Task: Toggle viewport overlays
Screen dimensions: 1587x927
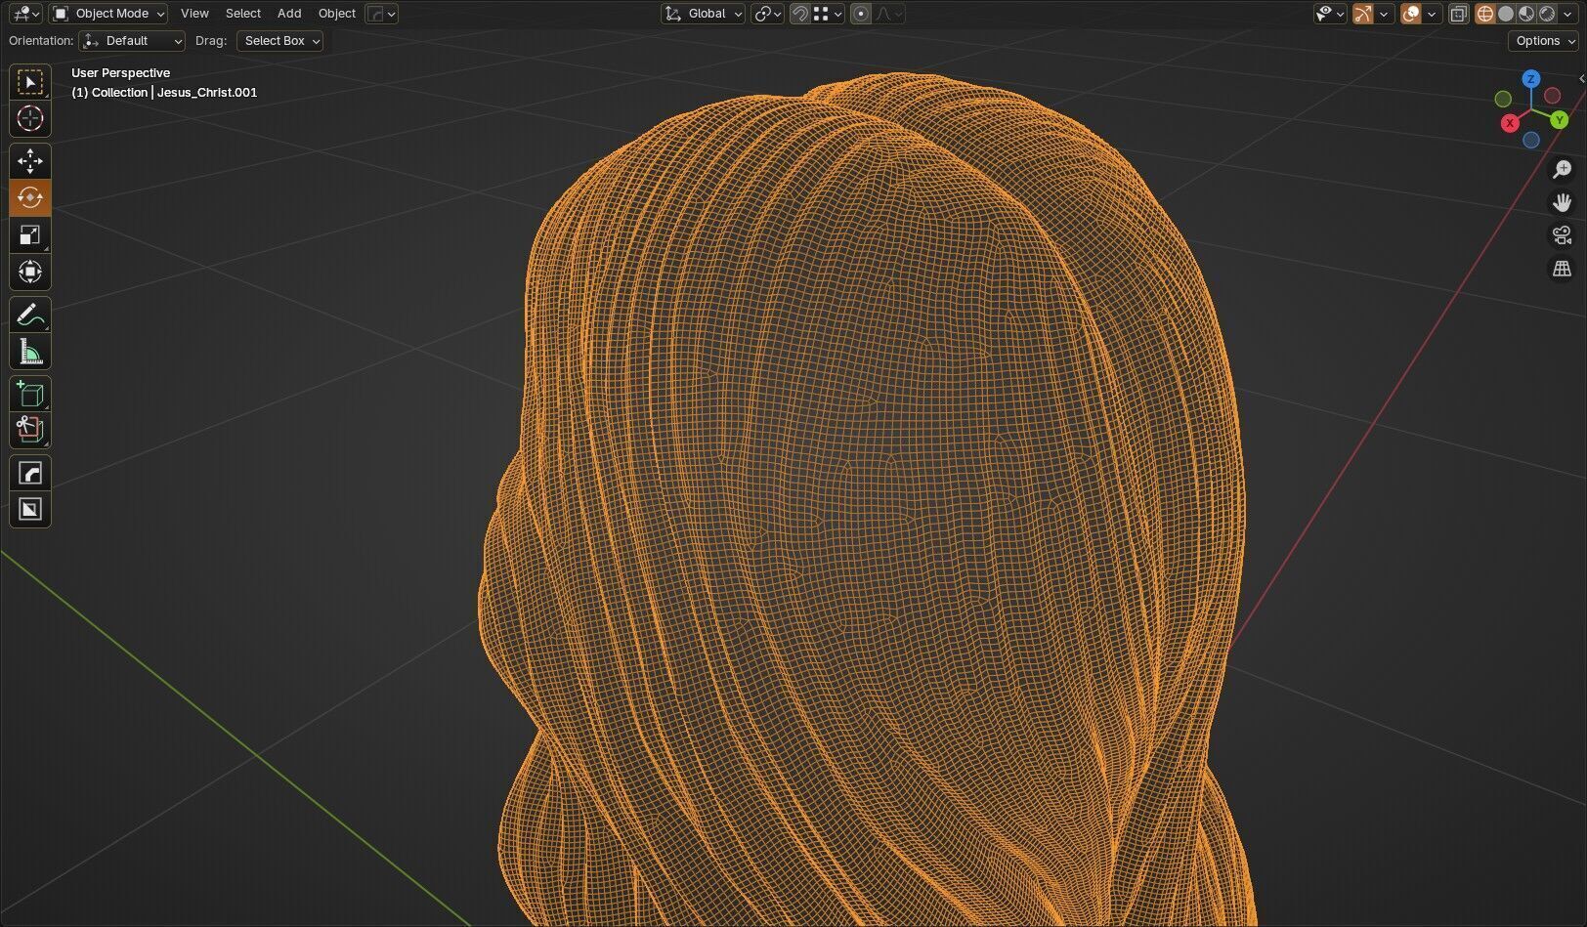Action: pyautogui.click(x=1411, y=14)
